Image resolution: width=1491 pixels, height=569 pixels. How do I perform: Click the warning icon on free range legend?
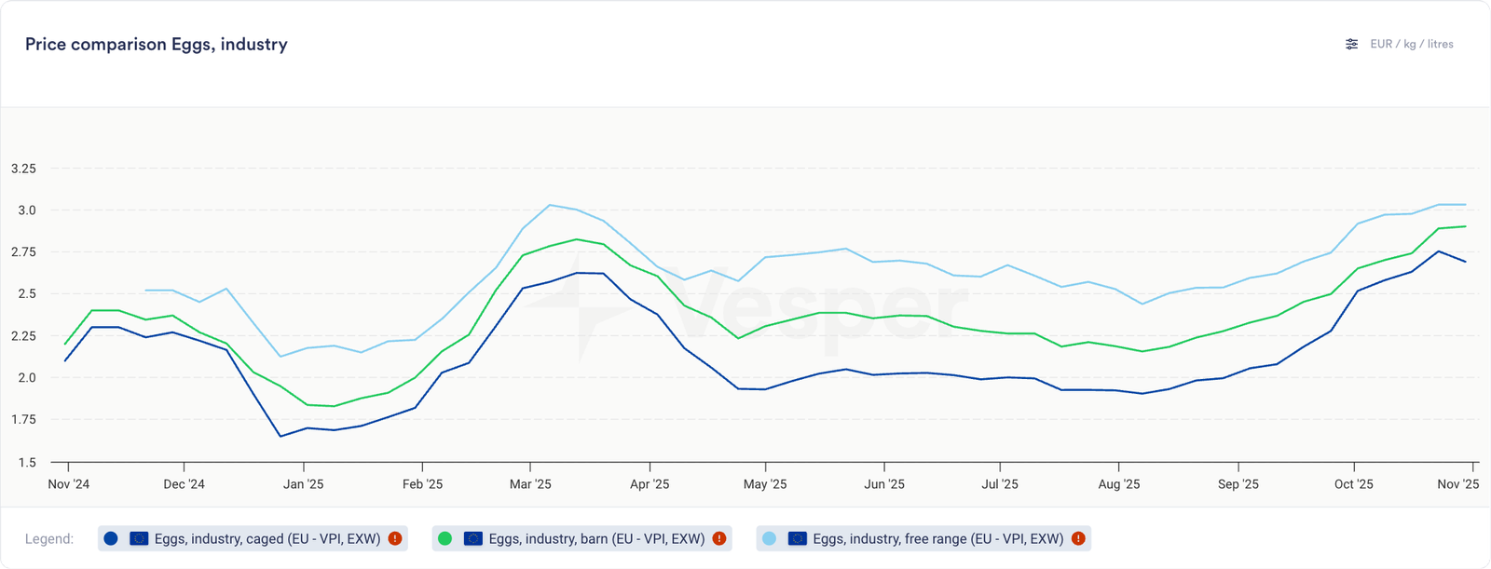pos(1078,538)
